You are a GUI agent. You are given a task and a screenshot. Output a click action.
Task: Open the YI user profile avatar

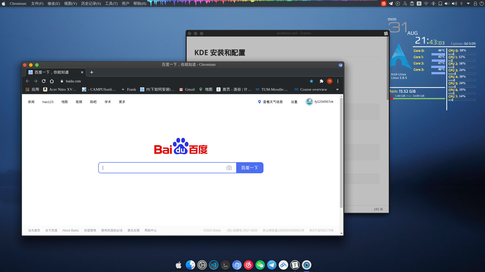[330, 81]
